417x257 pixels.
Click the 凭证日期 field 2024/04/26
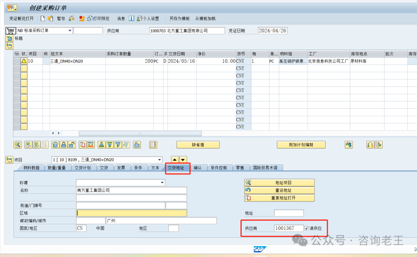pyautogui.click(x=273, y=31)
